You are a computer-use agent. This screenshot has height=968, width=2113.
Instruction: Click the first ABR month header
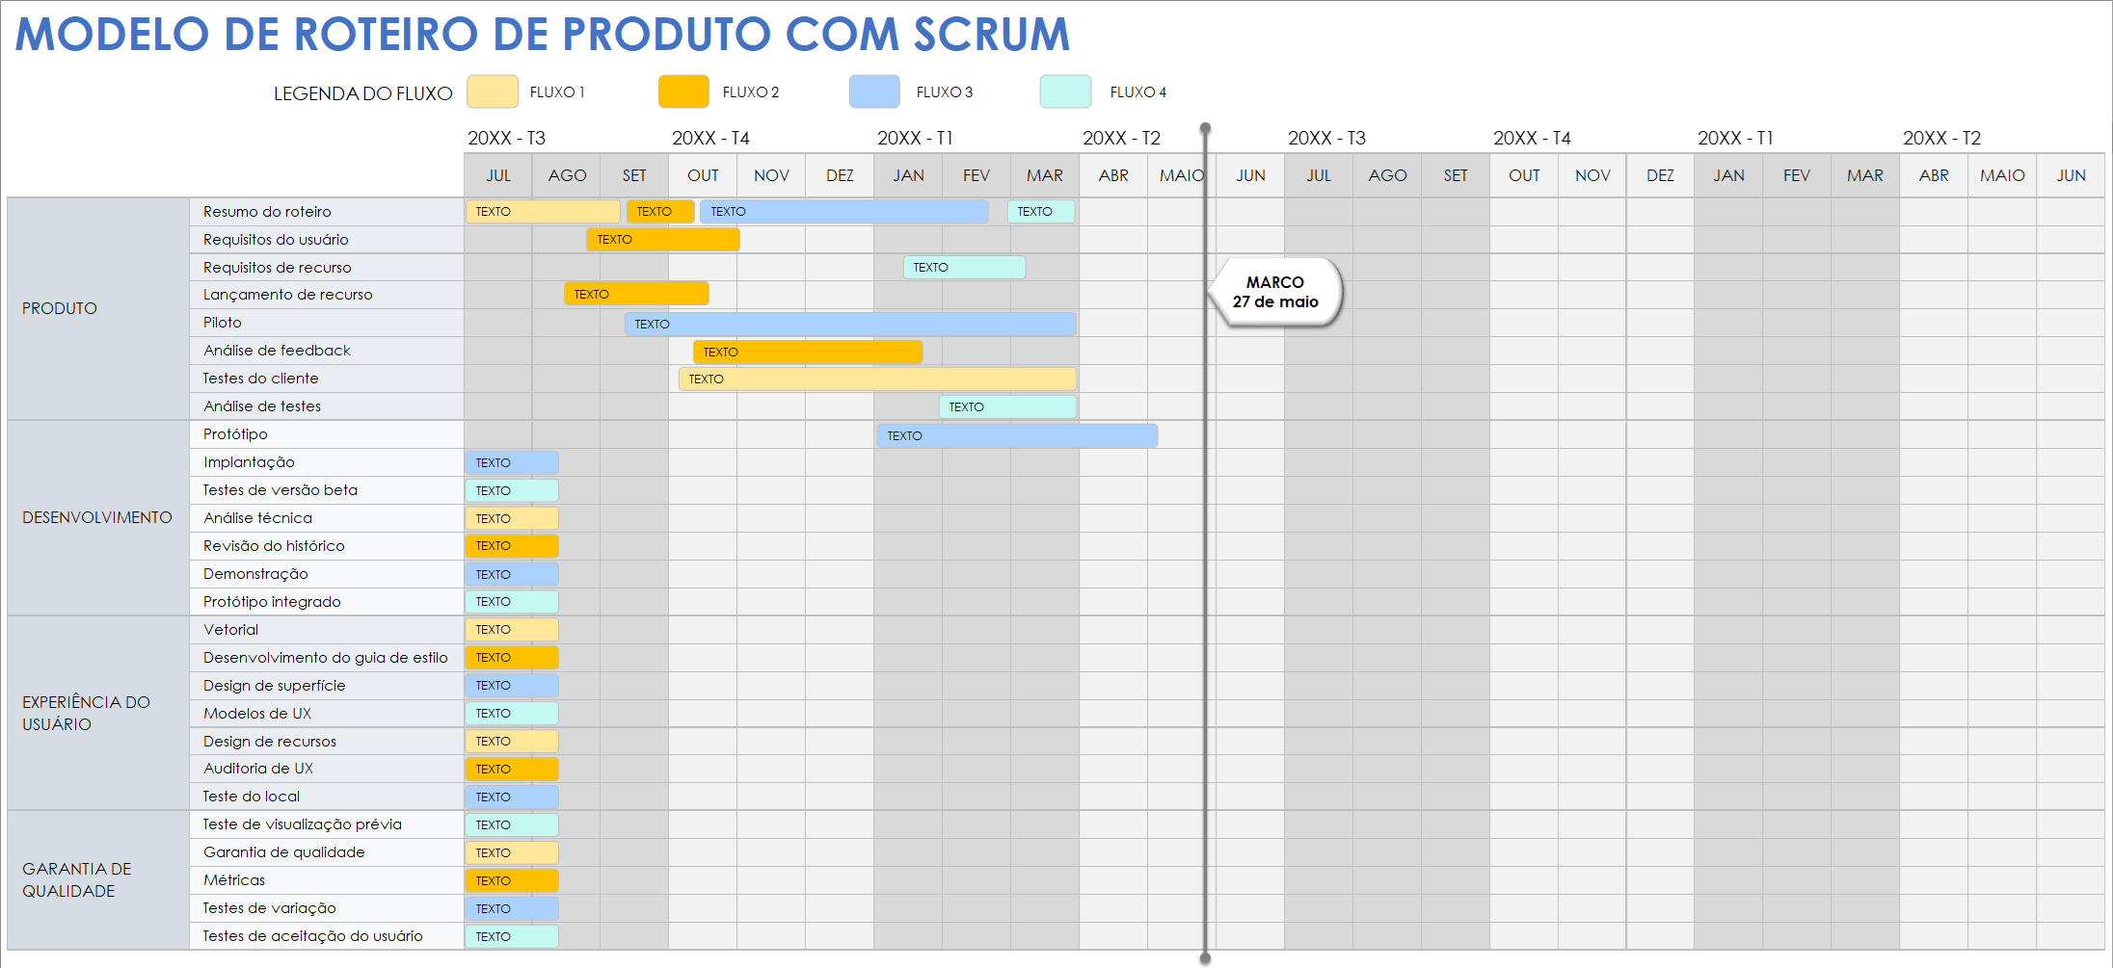[x=1113, y=175]
